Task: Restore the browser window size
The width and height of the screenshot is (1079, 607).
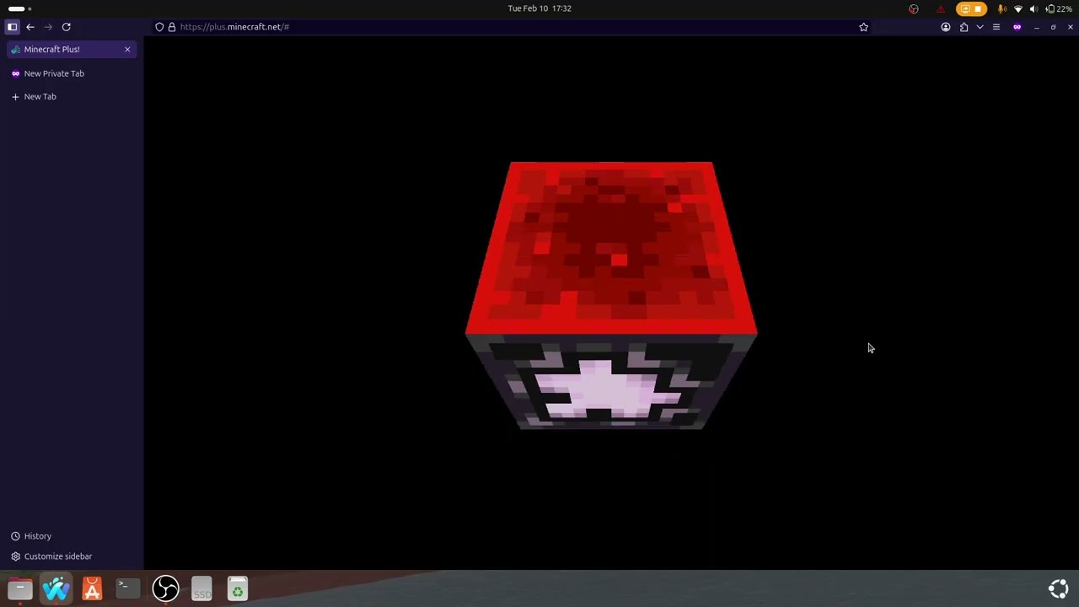Action: (x=1053, y=27)
